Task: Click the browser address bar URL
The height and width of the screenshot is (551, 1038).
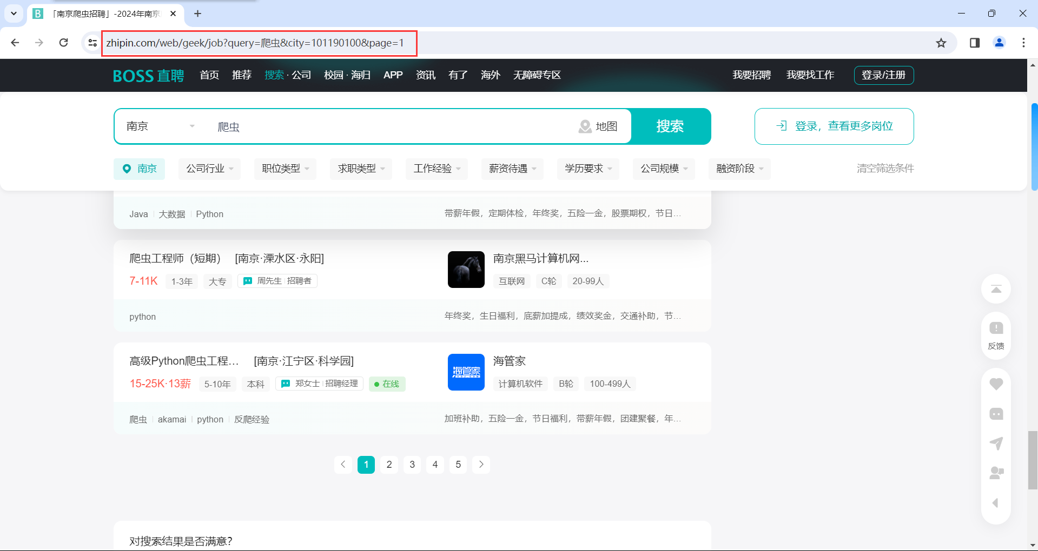Action: (255, 43)
